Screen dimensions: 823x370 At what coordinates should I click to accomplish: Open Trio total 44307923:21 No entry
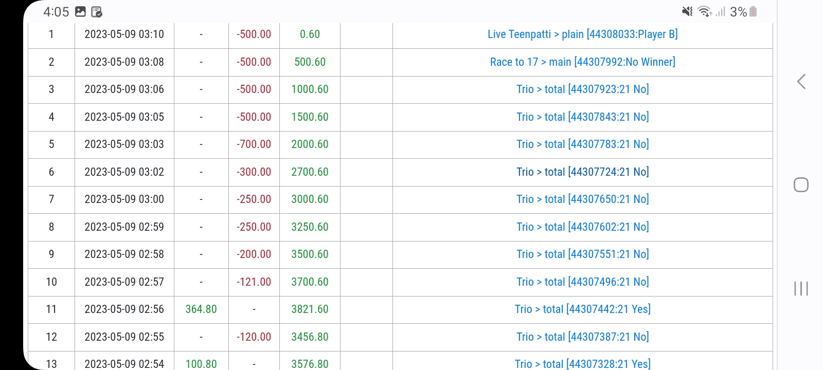tap(582, 89)
